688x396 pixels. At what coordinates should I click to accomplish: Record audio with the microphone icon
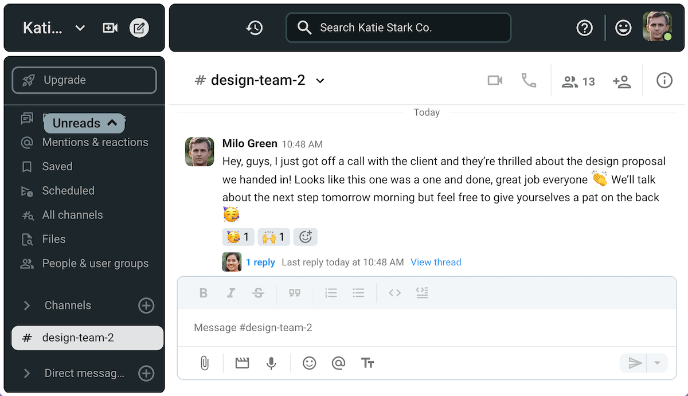pyautogui.click(x=271, y=363)
